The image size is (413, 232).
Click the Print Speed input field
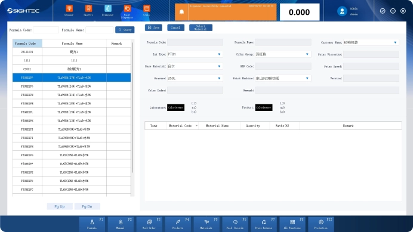371,66
